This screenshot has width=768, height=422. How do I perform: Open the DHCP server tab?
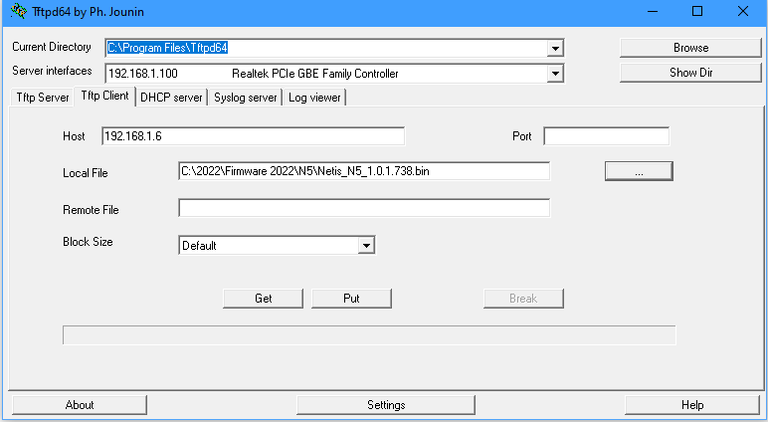pos(171,98)
